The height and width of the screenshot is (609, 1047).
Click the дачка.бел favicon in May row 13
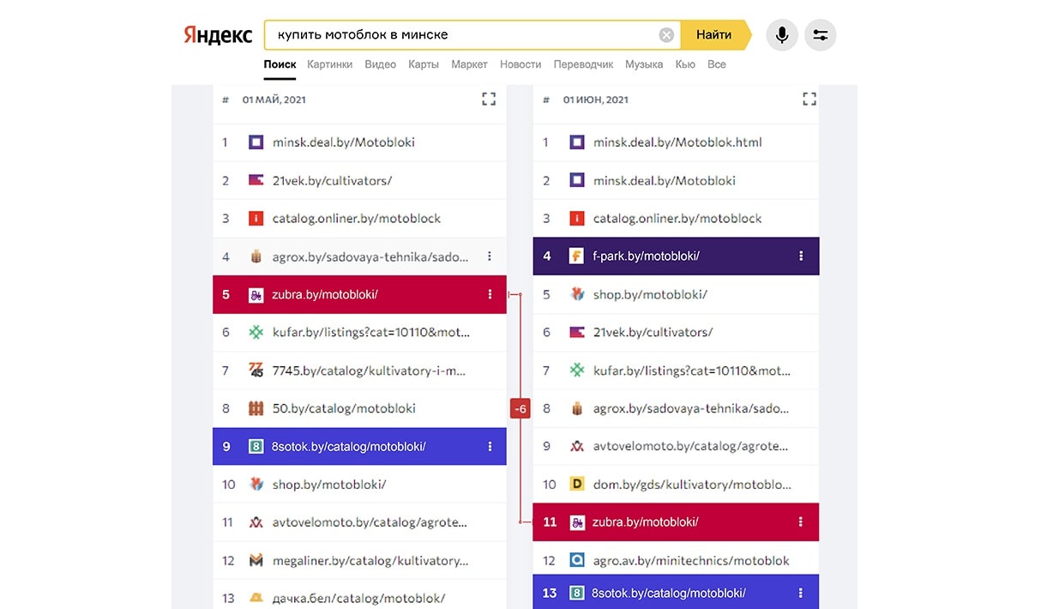(256, 598)
